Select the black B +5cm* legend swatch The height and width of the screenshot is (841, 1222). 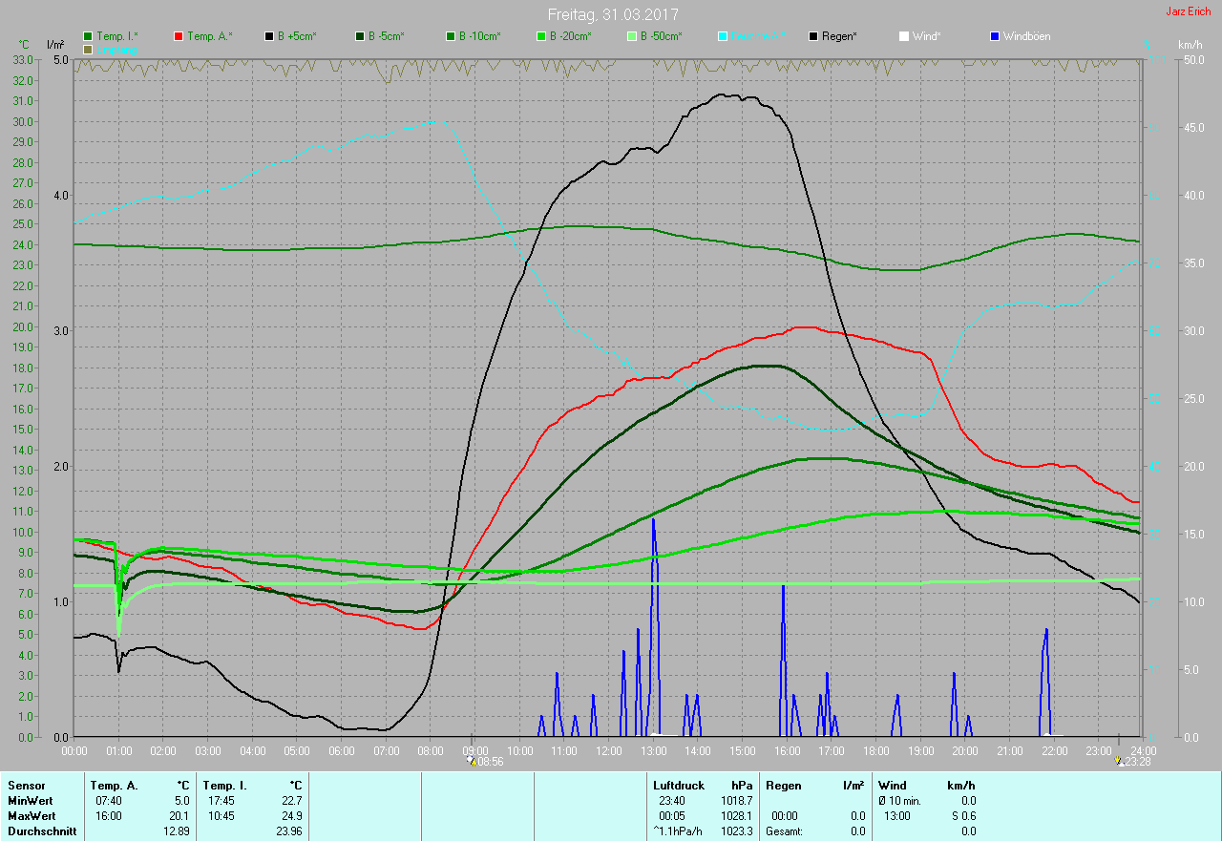tap(269, 36)
